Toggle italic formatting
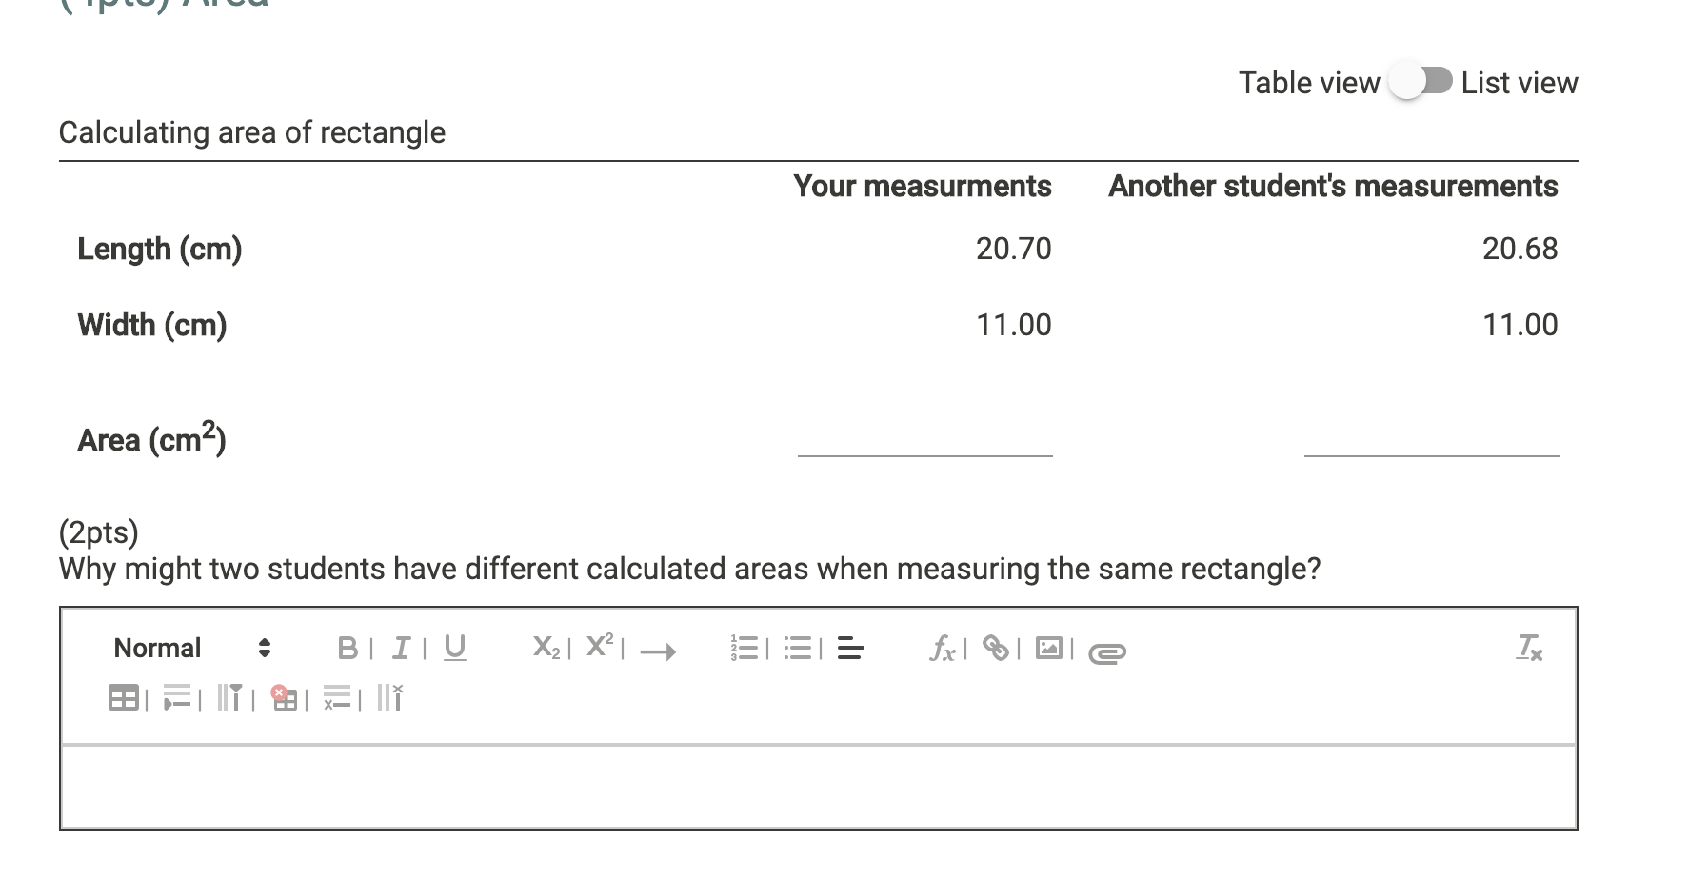Image resolution: width=1689 pixels, height=882 pixels. (400, 649)
